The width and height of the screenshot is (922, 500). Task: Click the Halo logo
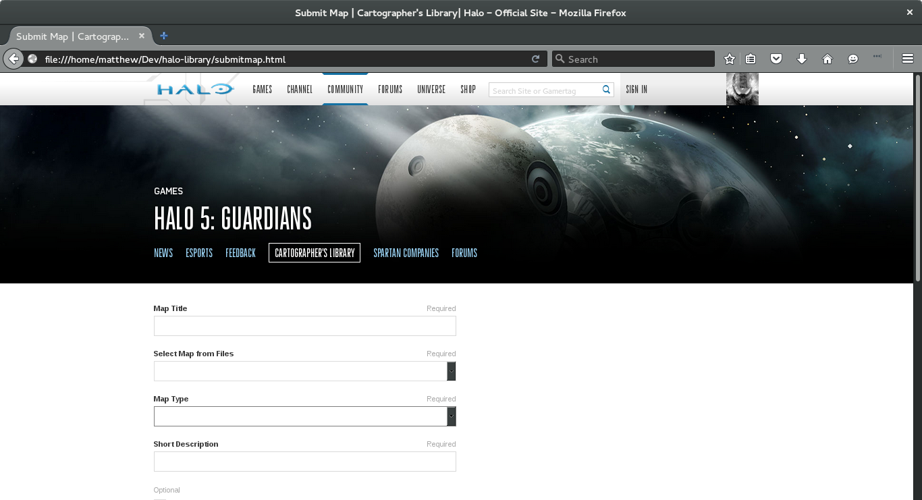click(196, 89)
